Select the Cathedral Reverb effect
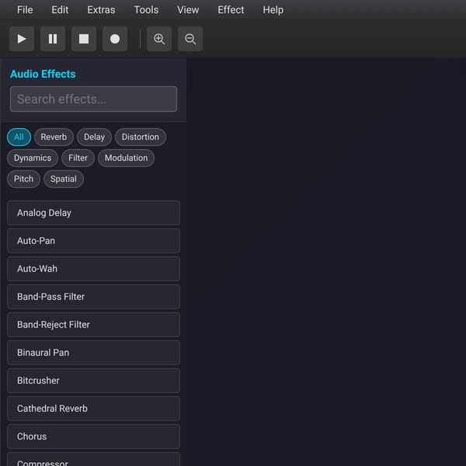The height and width of the screenshot is (466, 466). (x=93, y=409)
